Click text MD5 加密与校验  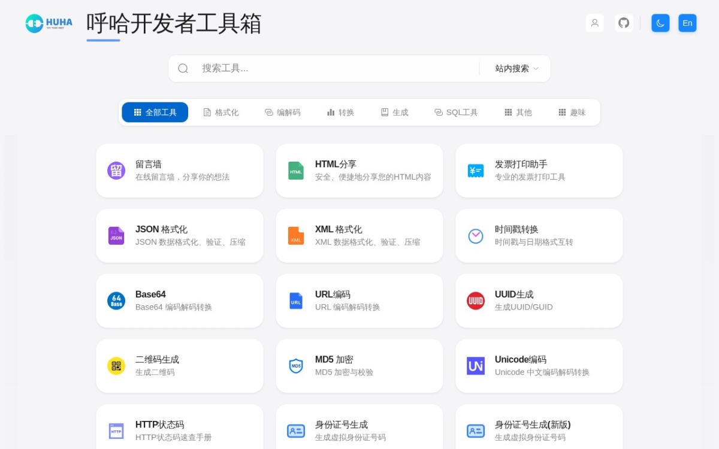(345, 373)
